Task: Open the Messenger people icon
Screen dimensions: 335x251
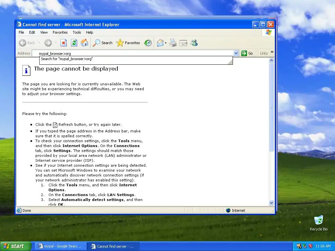Action: coord(194,43)
